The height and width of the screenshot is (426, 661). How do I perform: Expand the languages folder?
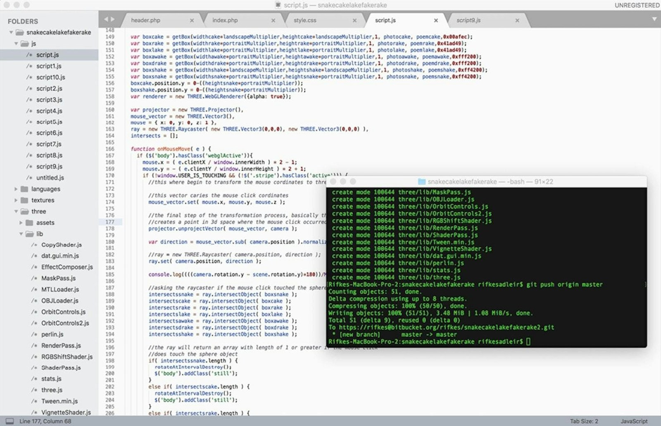click(16, 189)
